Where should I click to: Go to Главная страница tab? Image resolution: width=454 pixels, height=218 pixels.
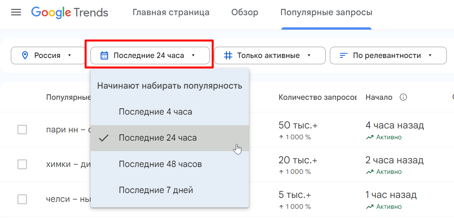click(171, 13)
